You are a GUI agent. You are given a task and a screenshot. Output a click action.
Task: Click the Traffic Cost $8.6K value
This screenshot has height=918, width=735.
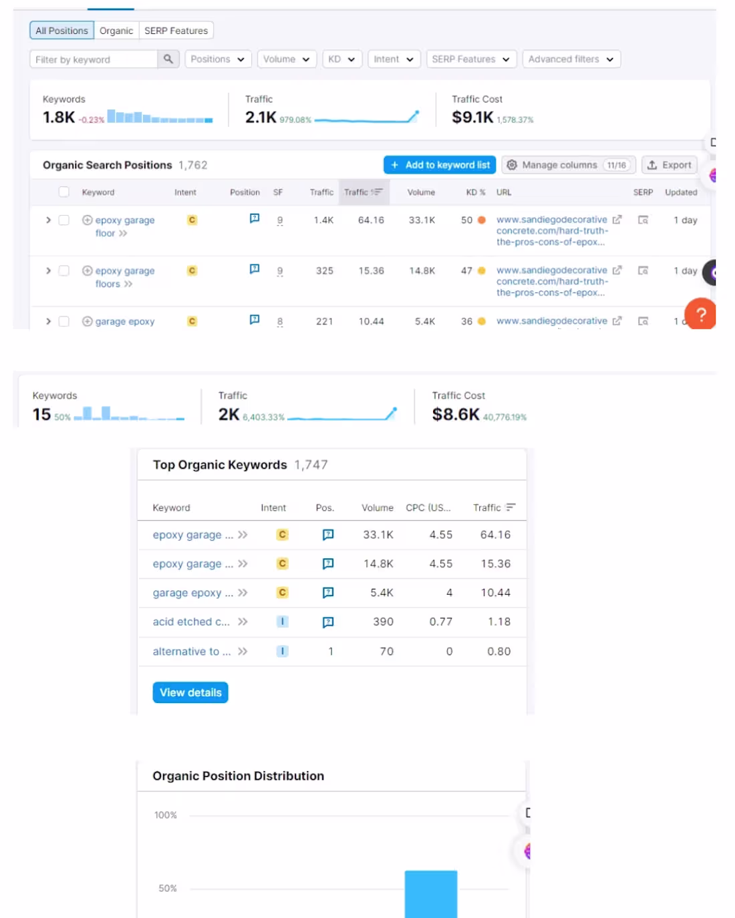click(x=456, y=415)
